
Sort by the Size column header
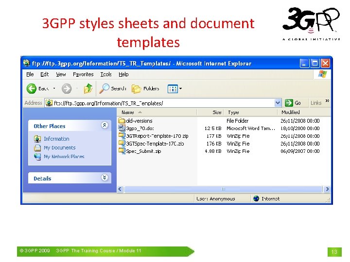(210, 112)
